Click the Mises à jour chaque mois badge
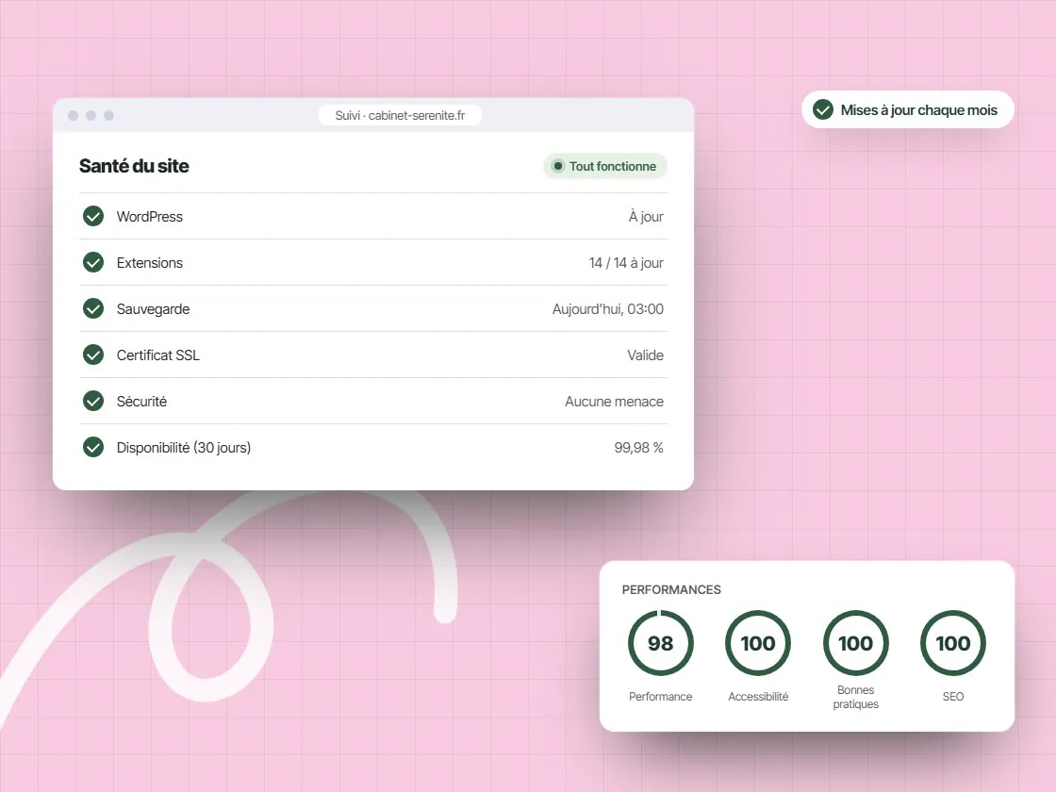 (x=908, y=109)
